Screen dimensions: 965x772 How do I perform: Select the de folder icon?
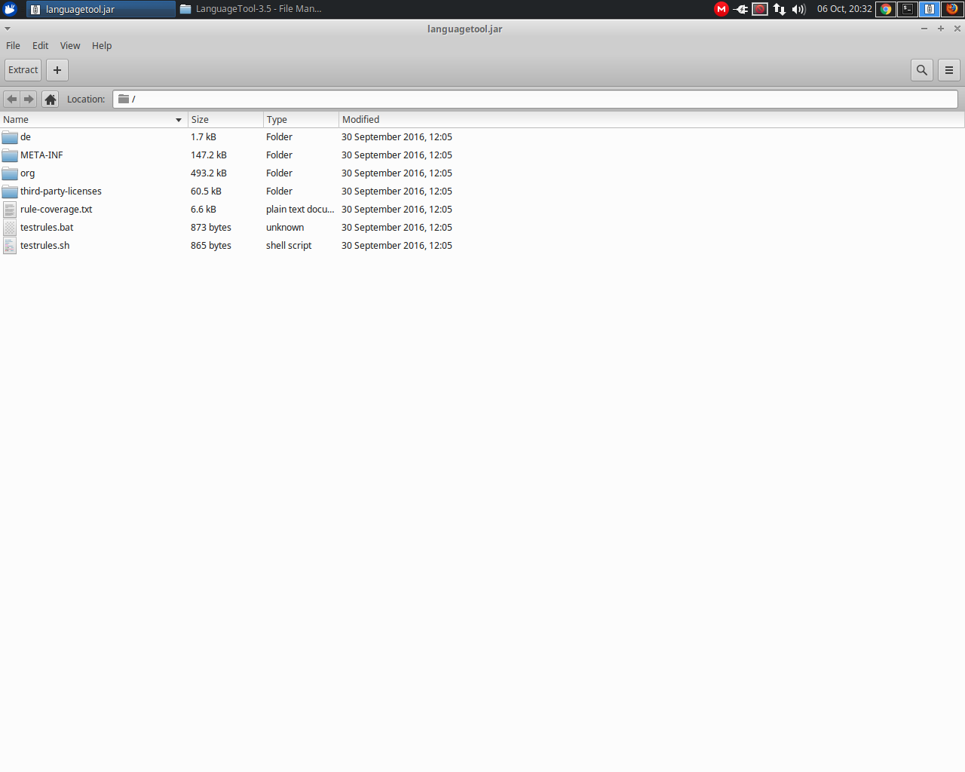10,137
